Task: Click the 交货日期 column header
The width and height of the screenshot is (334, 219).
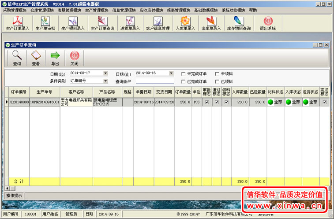Action: coord(164,92)
